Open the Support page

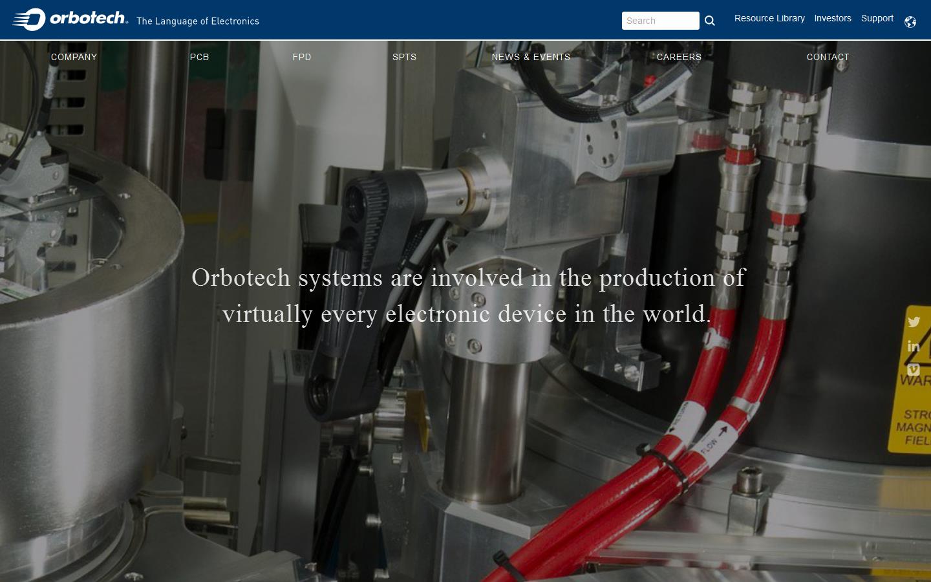[x=877, y=18]
